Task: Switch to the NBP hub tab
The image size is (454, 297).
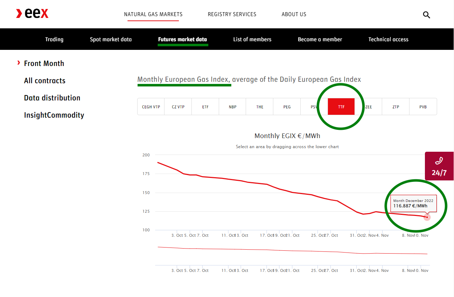Action: 232,107
